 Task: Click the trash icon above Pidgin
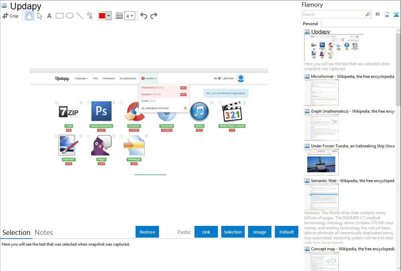coord(114,136)
